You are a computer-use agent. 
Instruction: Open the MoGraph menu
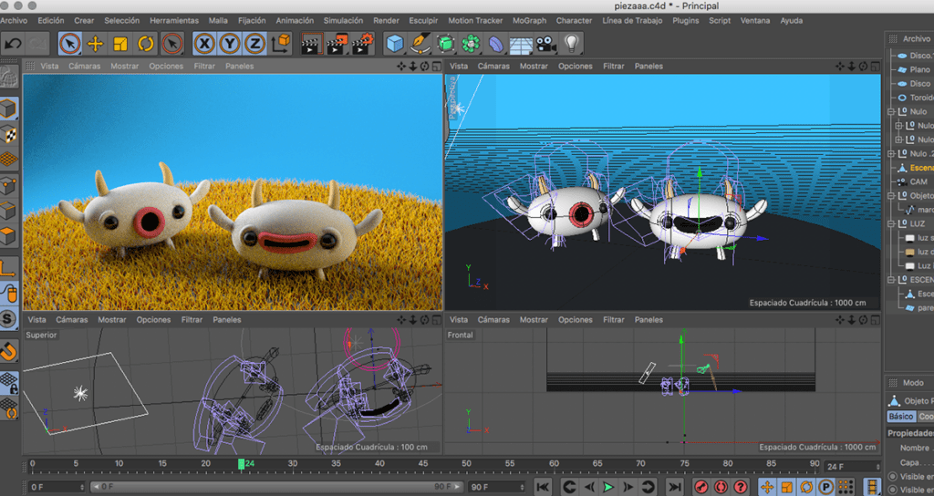tap(529, 20)
